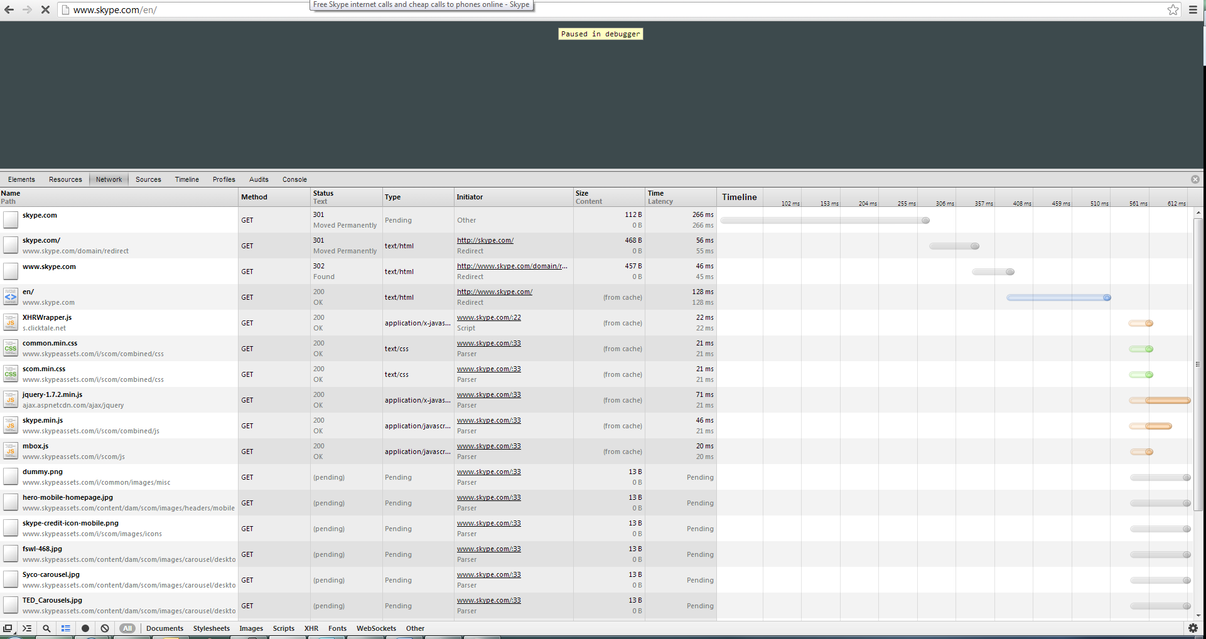Click the blue en/ request timeline bar
This screenshot has height=639, width=1206.
pos(1058,298)
